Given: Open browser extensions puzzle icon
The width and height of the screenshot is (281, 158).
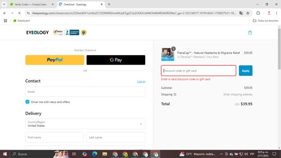Looking at the screenshot, I should [258, 13].
